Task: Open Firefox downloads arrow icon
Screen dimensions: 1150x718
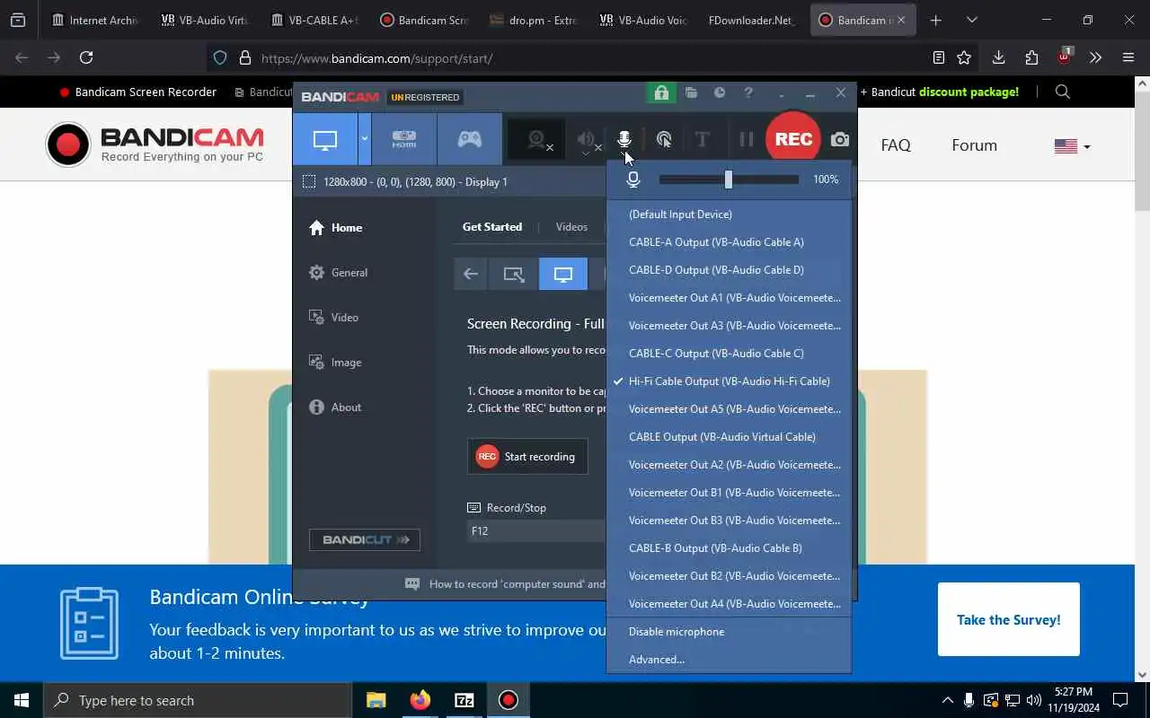Action: [x=998, y=57]
